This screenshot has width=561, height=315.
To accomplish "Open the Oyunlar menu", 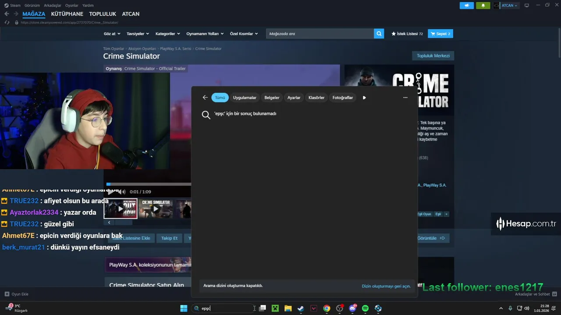I will coord(72,5).
